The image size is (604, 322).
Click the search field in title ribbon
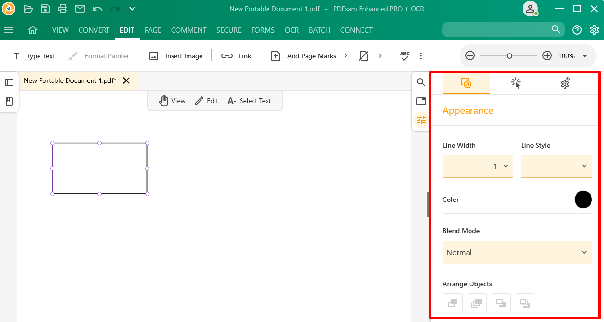pyautogui.click(x=503, y=29)
